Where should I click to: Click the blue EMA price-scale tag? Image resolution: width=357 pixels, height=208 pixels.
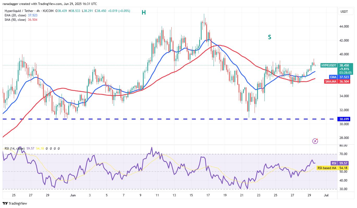[x=334, y=77]
